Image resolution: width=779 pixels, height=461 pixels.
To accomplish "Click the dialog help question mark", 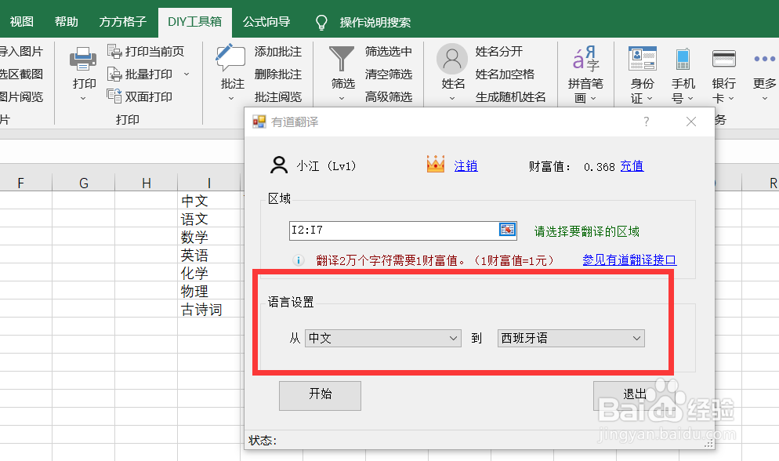I will 646,122.
